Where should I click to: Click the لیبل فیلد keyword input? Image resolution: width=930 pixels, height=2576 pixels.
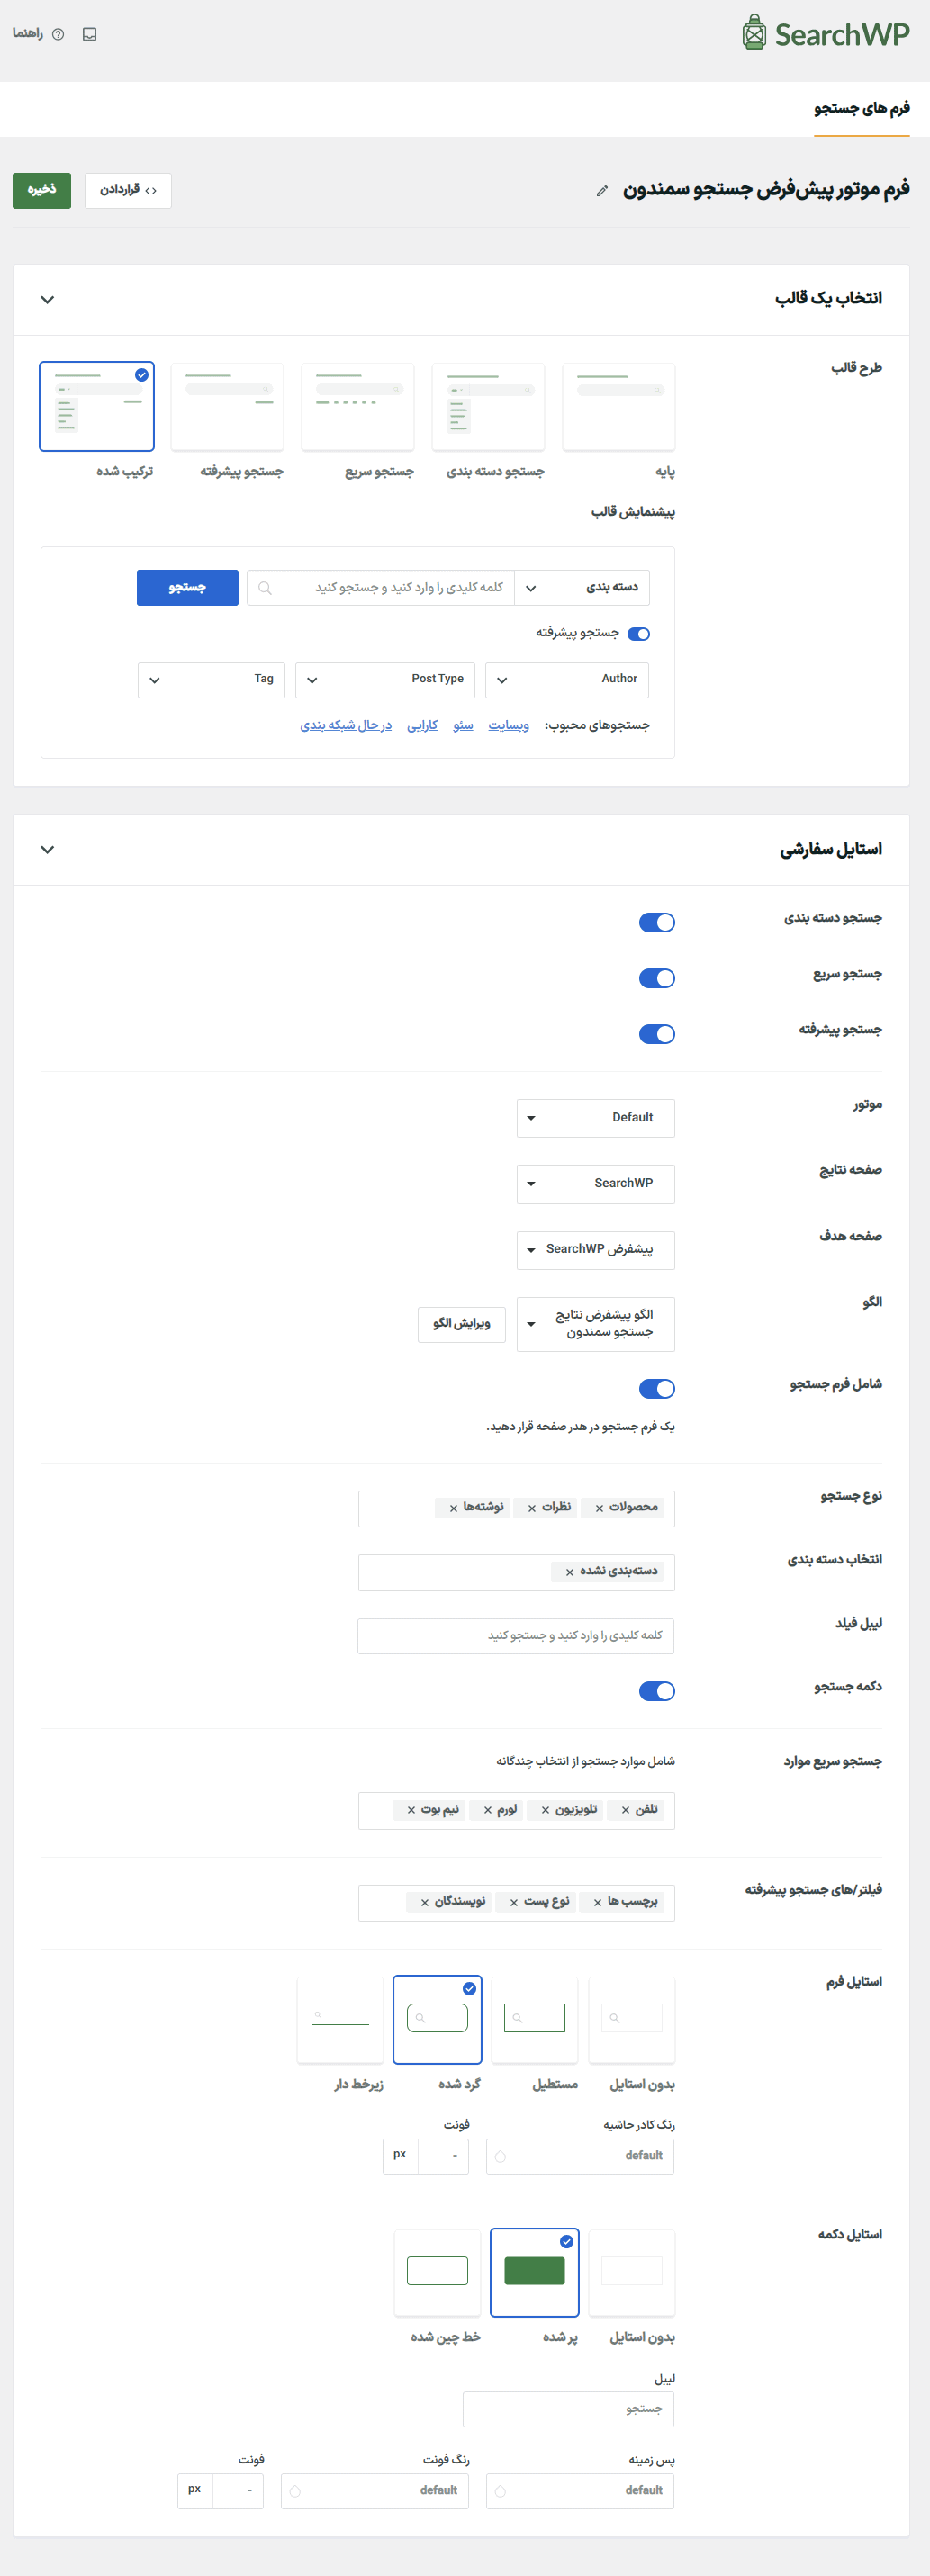pos(516,1636)
